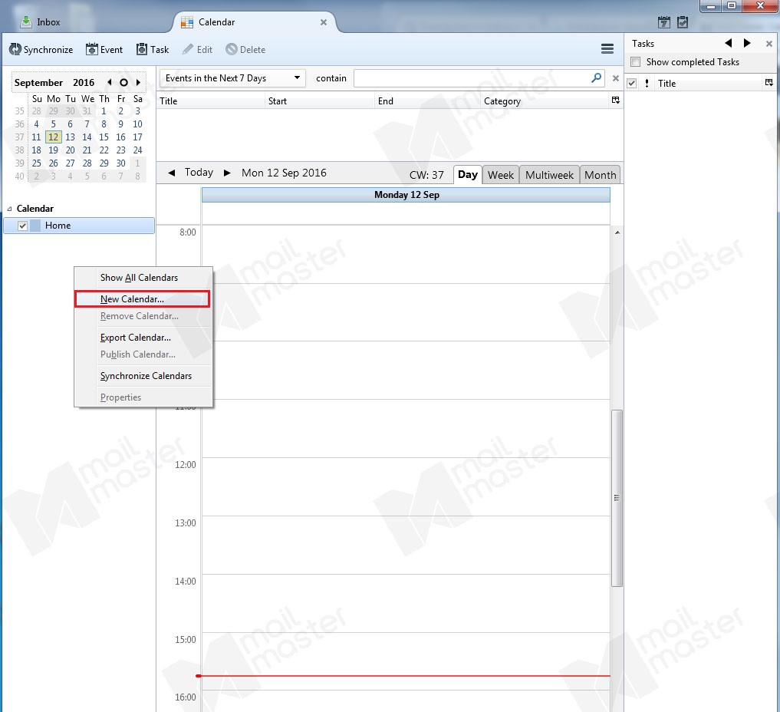Open the Inbox tab

tap(40, 22)
